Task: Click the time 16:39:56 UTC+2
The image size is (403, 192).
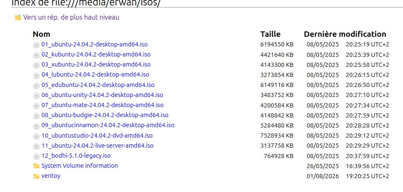Action: click(x=367, y=166)
